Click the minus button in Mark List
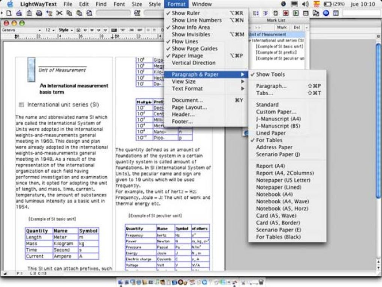The height and width of the screenshot is (287, 382). coord(306,28)
